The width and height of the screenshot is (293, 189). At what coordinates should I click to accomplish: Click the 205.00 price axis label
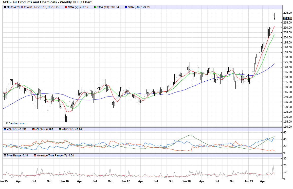click(287, 32)
